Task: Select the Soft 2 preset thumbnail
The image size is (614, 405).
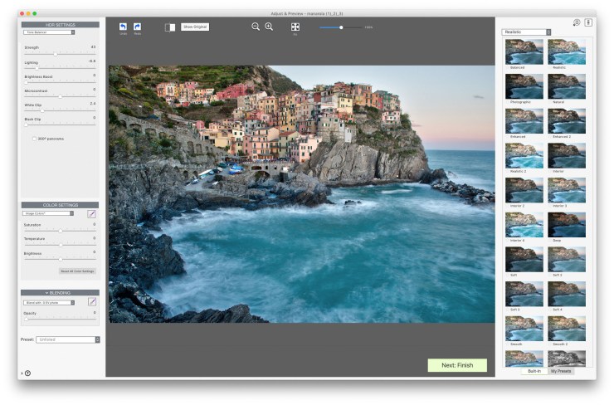Action: pyautogui.click(x=567, y=259)
